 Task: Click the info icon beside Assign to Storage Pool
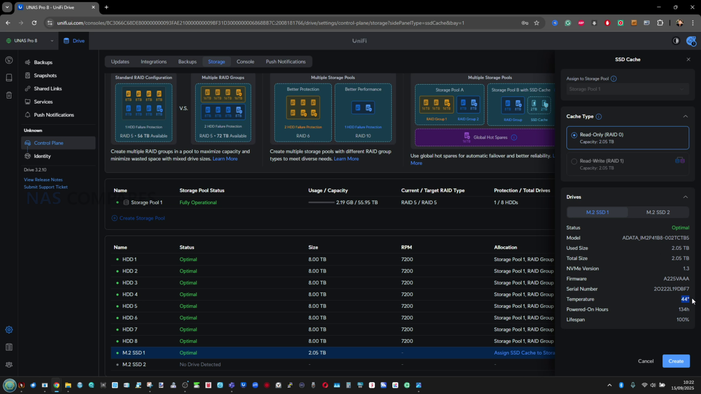click(x=614, y=78)
